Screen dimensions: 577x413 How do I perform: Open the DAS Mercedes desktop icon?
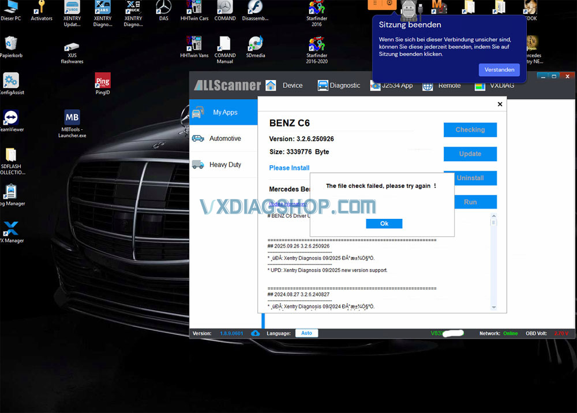tap(164, 8)
